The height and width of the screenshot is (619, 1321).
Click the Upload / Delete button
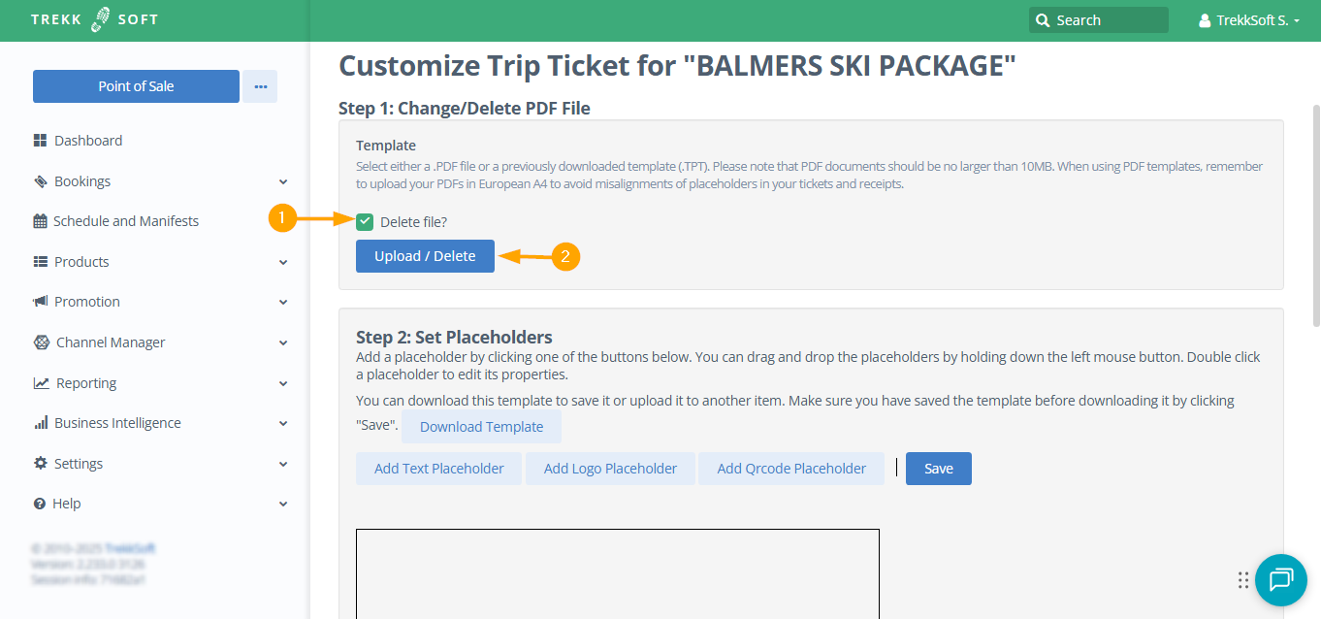pyautogui.click(x=425, y=256)
